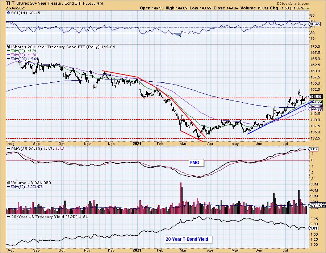Click the 147.29 EMA tag on price axis
This screenshot has width=326, height=253.
[316, 102]
